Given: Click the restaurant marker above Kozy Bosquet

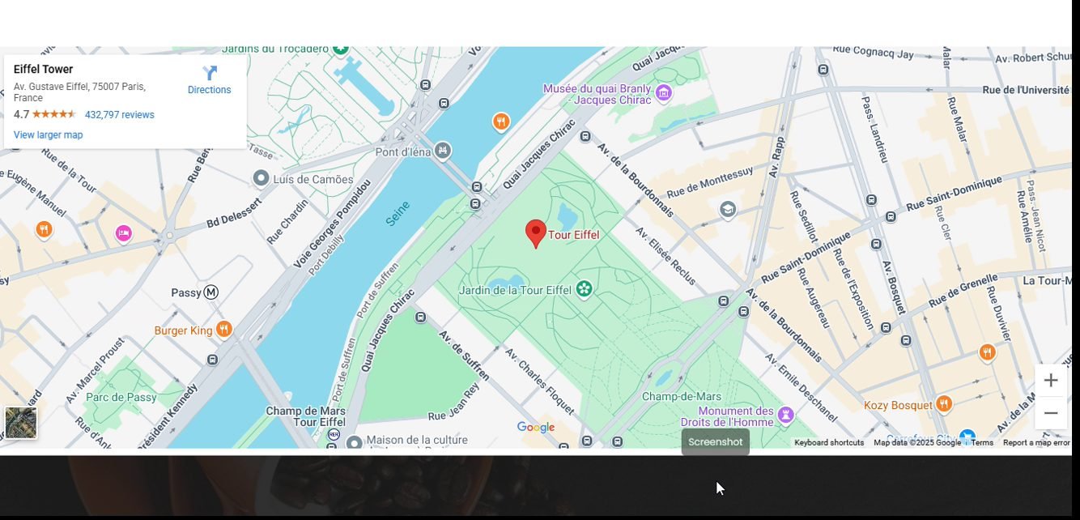Looking at the screenshot, I should point(987,352).
